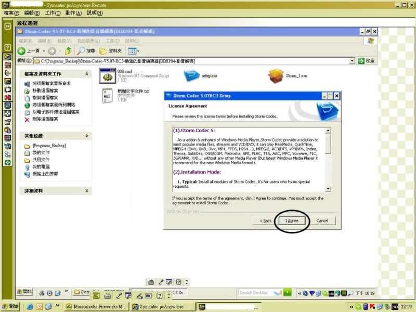416x312 pixels.
Task: Click the local 開始 Start button
Action: 10,306
